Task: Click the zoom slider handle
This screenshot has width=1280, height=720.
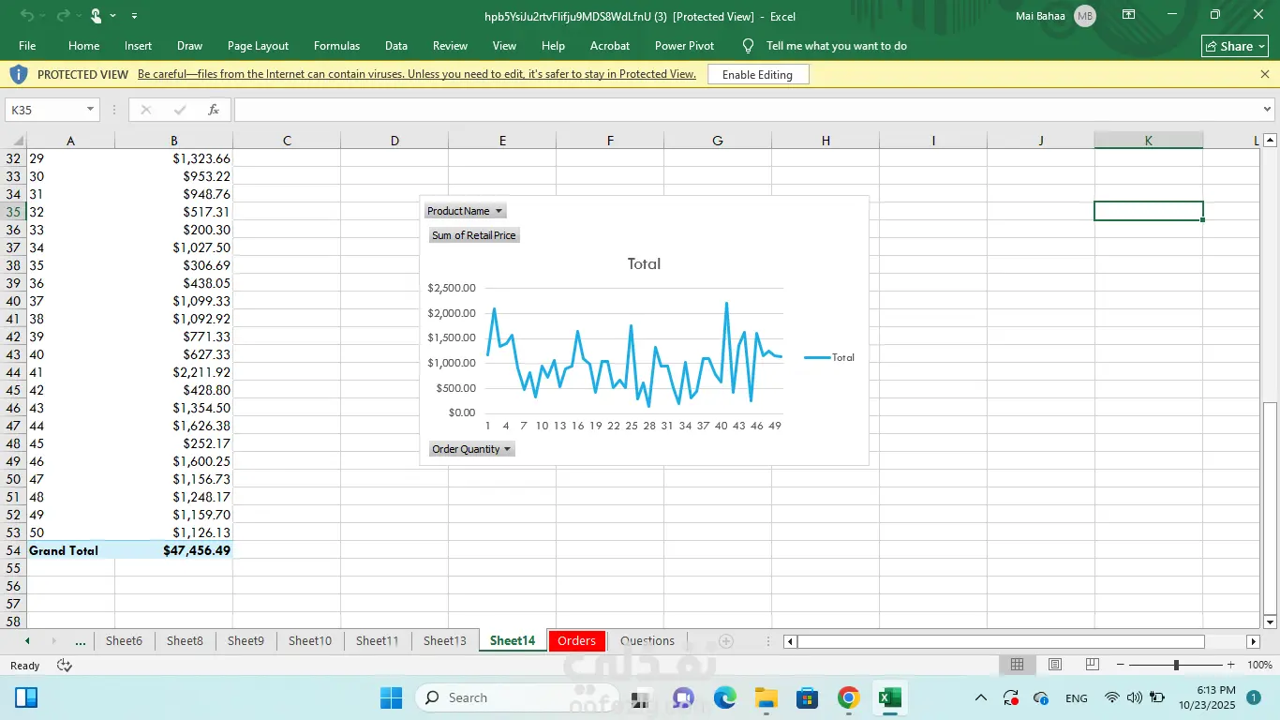Action: click(x=1176, y=665)
